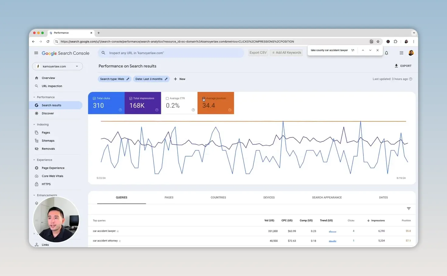The height and width of the screenshot is (276, 447).
Task: Star the car accident attorney query
Action: point(120,241)
